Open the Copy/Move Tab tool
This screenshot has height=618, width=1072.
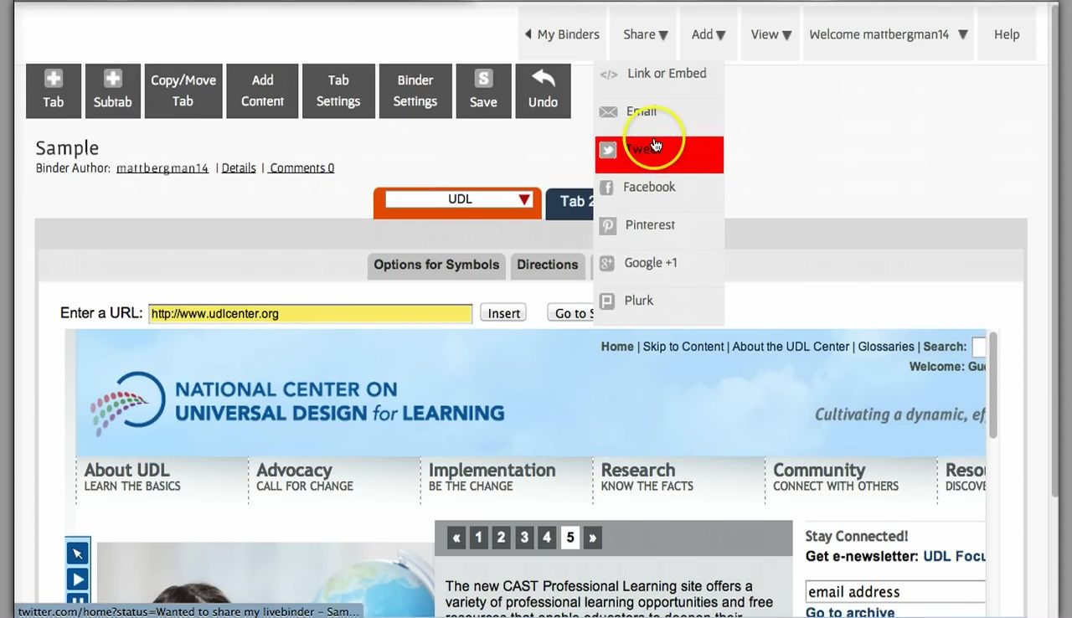pyautogui.click(x=183, y=90)
